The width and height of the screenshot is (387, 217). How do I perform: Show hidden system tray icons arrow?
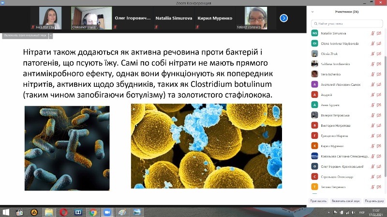click(329, 212)
